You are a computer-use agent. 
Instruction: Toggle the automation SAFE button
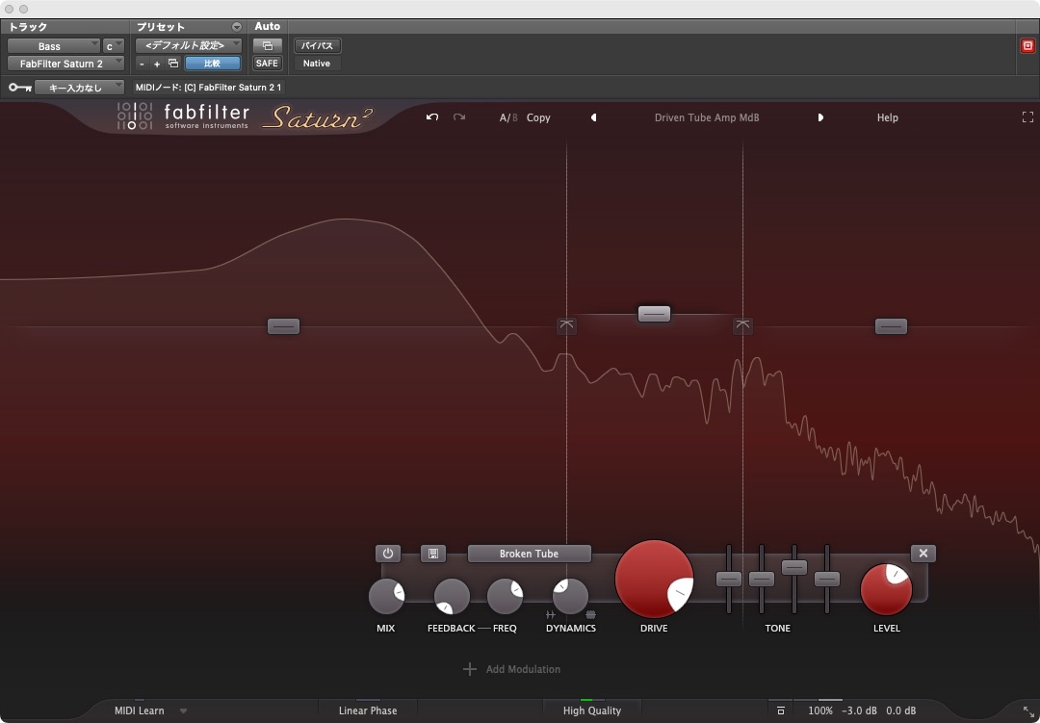coord(268,63)
